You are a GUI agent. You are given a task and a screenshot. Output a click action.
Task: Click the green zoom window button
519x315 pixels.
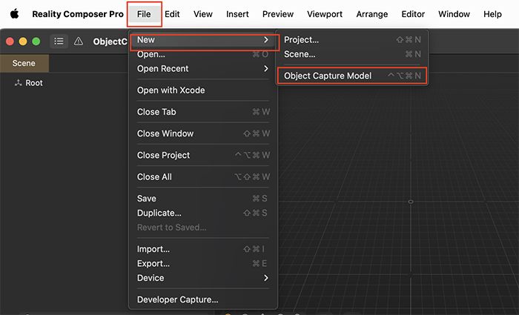[x=36, y=41]
